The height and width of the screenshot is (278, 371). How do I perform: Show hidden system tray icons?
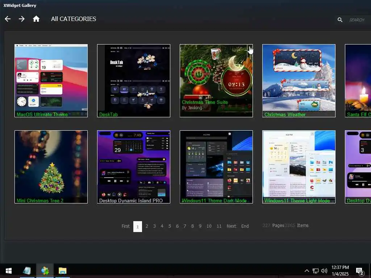click(x=307, y=271)
